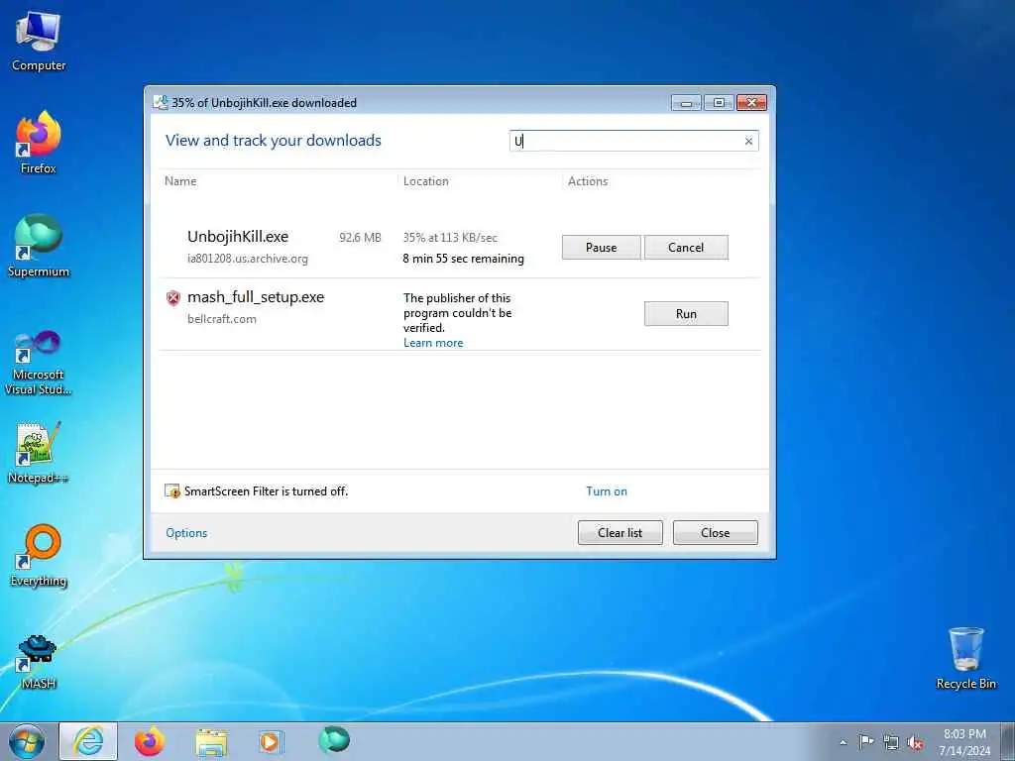Click download window title bar icon

(161, 102)
